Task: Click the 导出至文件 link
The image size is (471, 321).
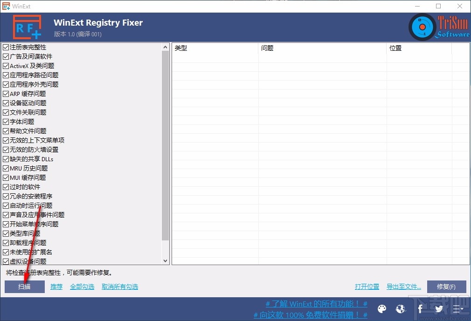Action: pyautogui.click(x=404, y=287)
